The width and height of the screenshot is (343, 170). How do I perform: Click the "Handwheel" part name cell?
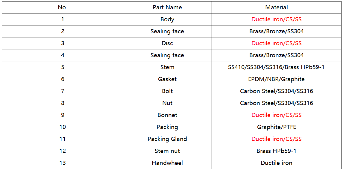point(167,163)
